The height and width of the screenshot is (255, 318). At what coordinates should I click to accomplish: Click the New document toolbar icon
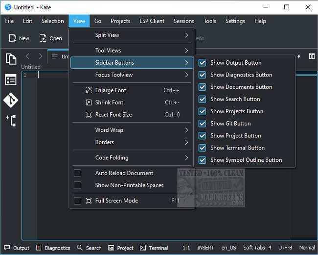point(19,38)
